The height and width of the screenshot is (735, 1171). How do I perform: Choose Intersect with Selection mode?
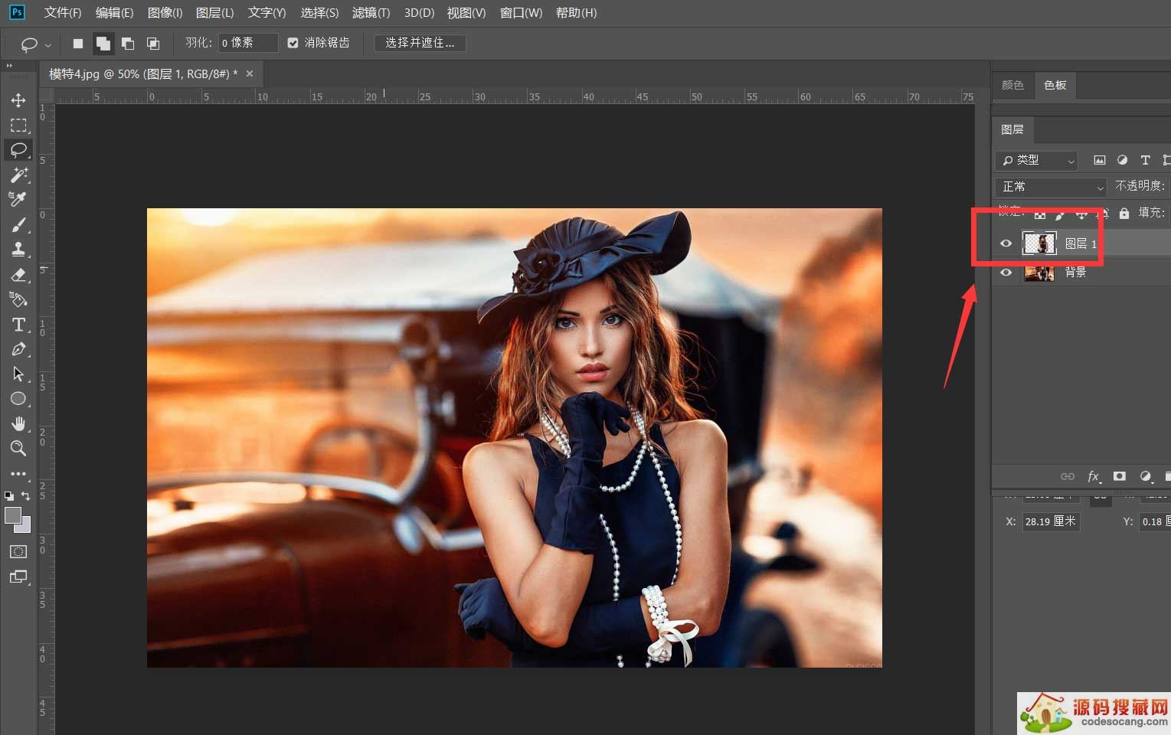153,44
